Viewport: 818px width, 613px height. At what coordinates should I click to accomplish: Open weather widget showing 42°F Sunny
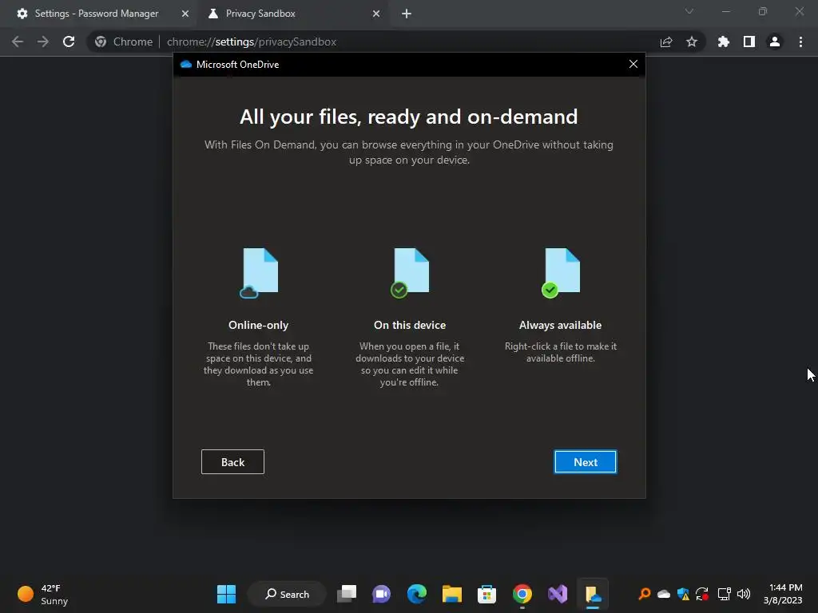point(43,594)
